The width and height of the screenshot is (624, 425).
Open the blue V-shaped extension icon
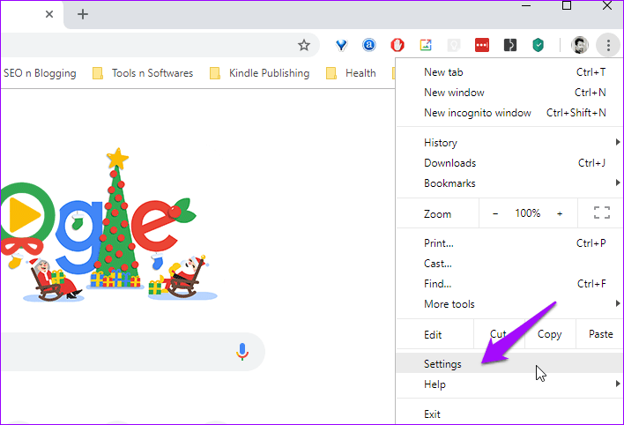point(341,45)
